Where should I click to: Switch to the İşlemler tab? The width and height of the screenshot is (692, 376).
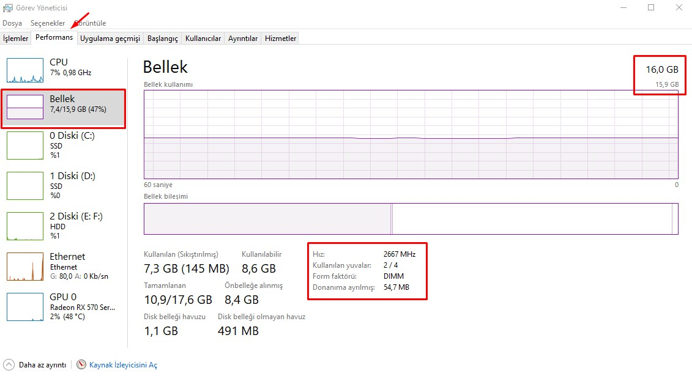[15, 39]
